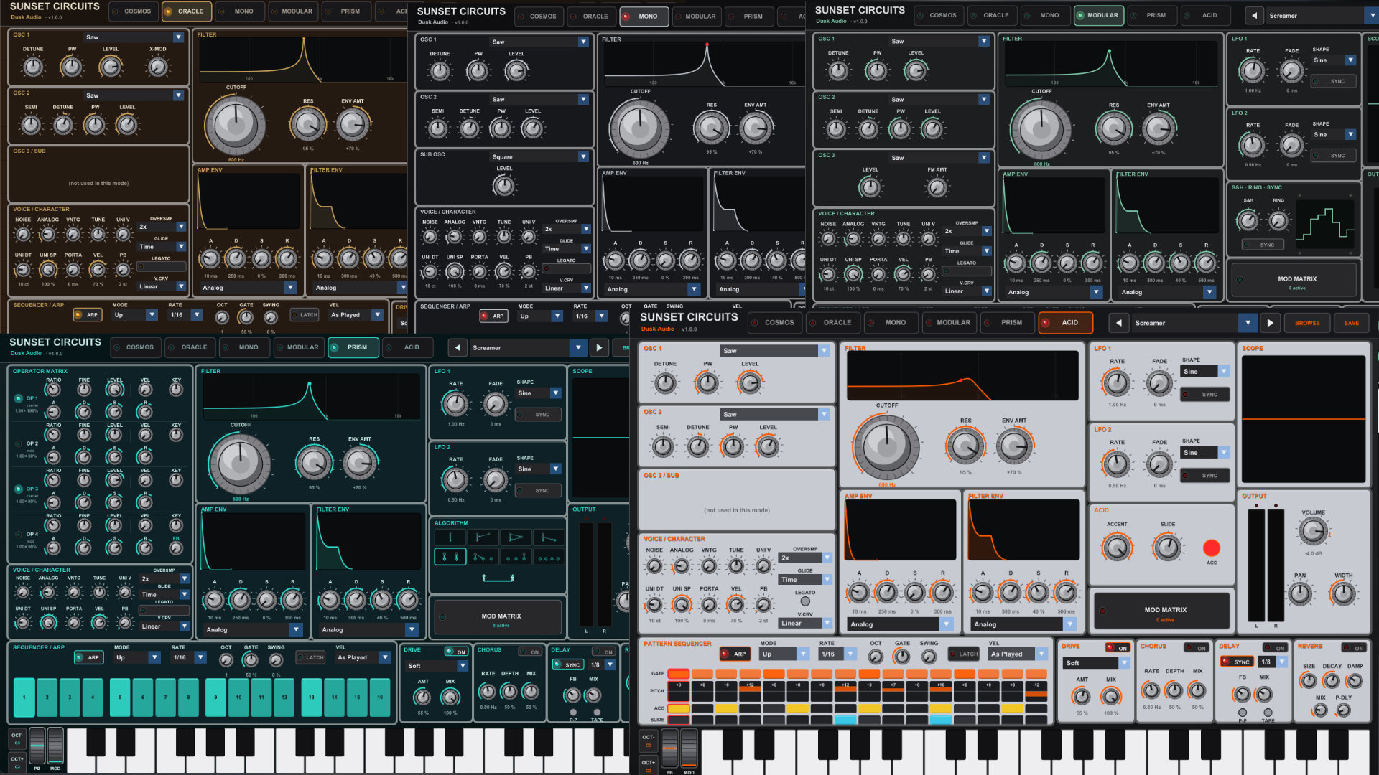Click the RING knob in Modular window
1379x775 pixels.
click(x=1278, y=220)
